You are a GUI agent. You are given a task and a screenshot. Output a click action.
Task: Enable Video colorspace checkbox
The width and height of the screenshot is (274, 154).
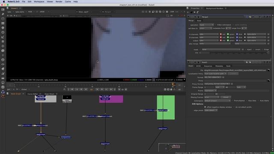pos(215,25)
